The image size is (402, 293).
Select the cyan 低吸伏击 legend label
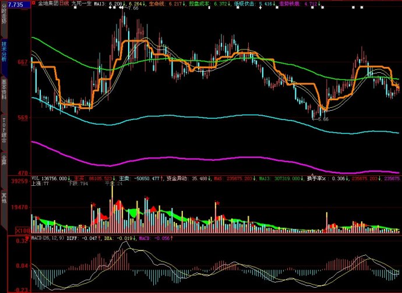click(244, 4)
